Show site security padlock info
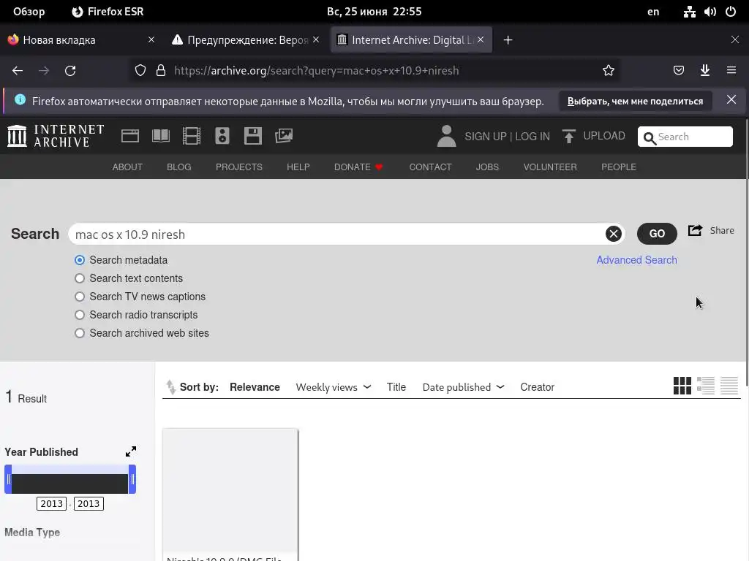Image resolution: width=749 pixels, height=561 pixels. (161, 71)
